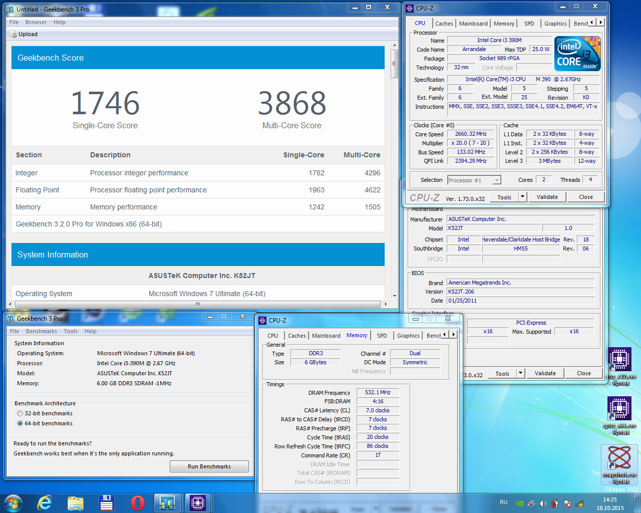
Task: Click RU language indicator in system tray
Action: [x=504, y=502]
